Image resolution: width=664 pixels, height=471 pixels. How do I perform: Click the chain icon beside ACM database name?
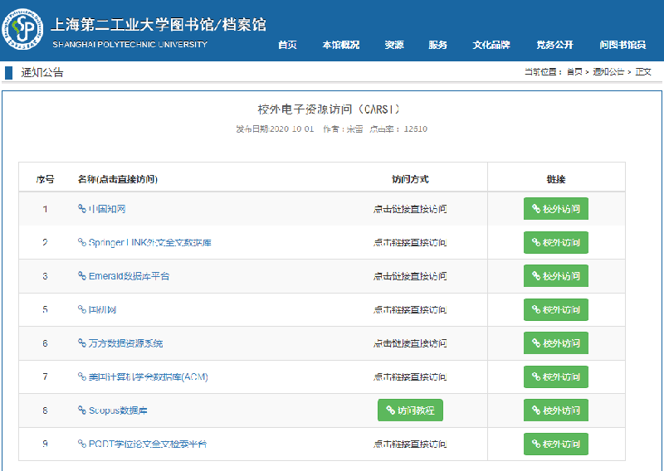click(82, 376)
